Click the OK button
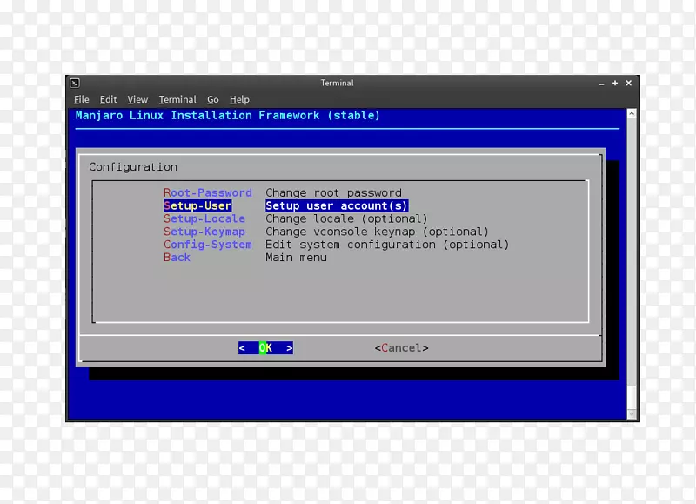The height and width of the screenshot is (504, 696). (265, 347)
